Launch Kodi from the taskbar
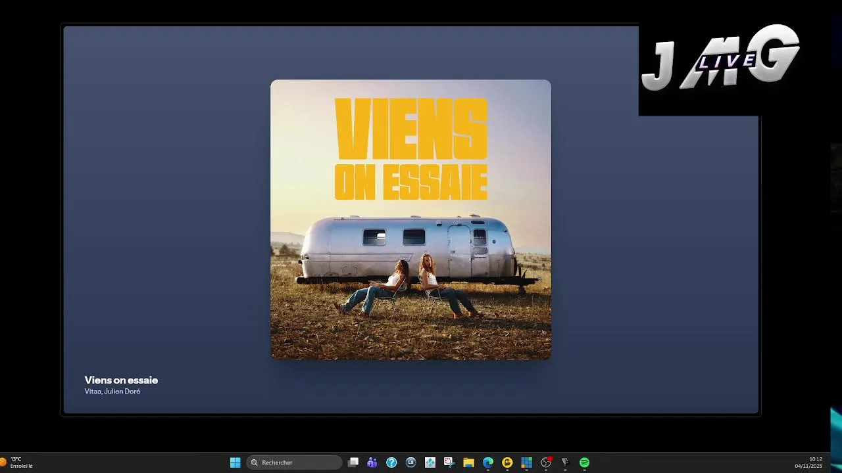Viewport: 842px width, 473px height. coord(430,462)
